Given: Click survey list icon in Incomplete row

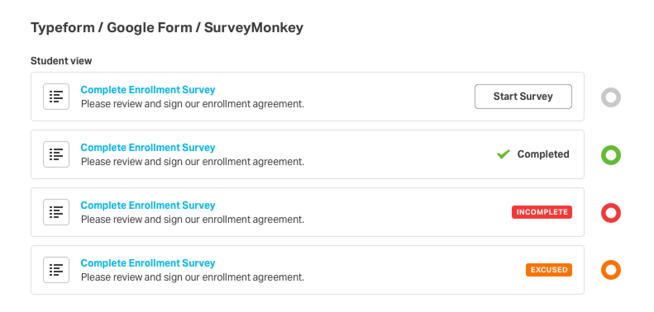Looking at the screenshot, I should coord(56,212).
